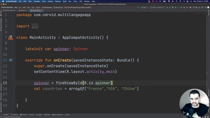
Task: Click the macOS volume icon in menu bar
Action: 173,1
